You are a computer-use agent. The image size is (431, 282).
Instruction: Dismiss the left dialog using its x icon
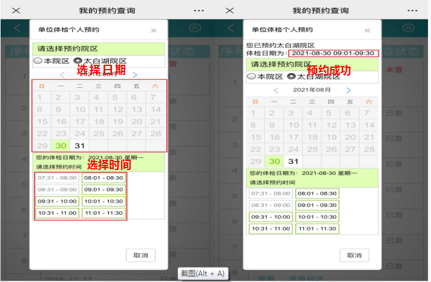(x=154, y=30)
